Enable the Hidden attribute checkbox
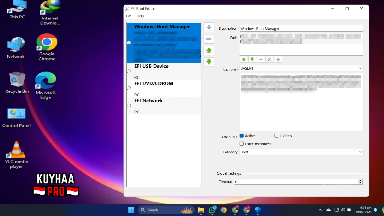Viewport: 384px width, 216px height. 276,136
